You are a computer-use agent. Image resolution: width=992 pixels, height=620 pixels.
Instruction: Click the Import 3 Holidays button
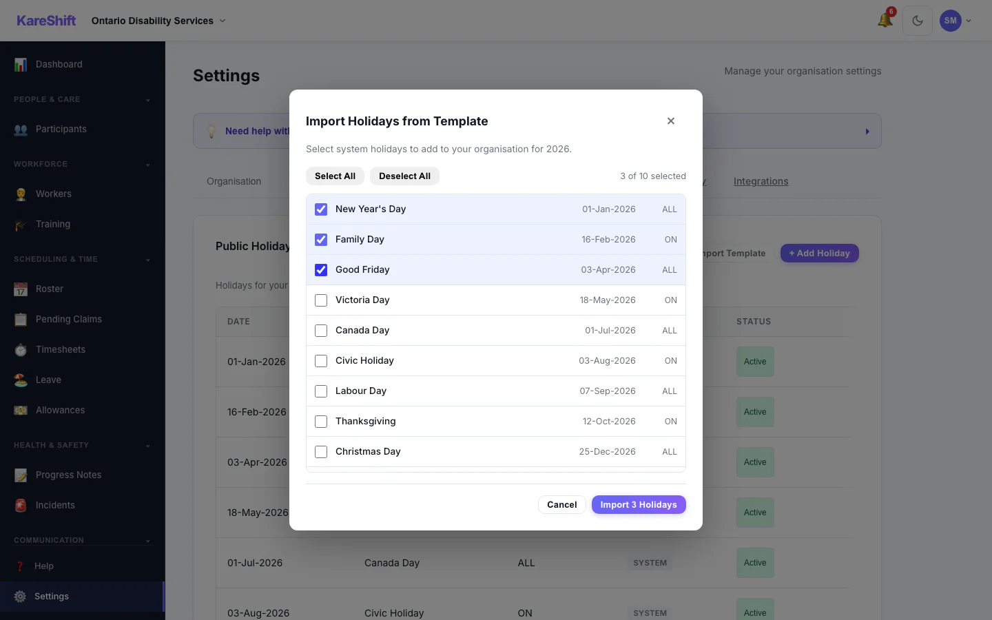tap(639, 505)
